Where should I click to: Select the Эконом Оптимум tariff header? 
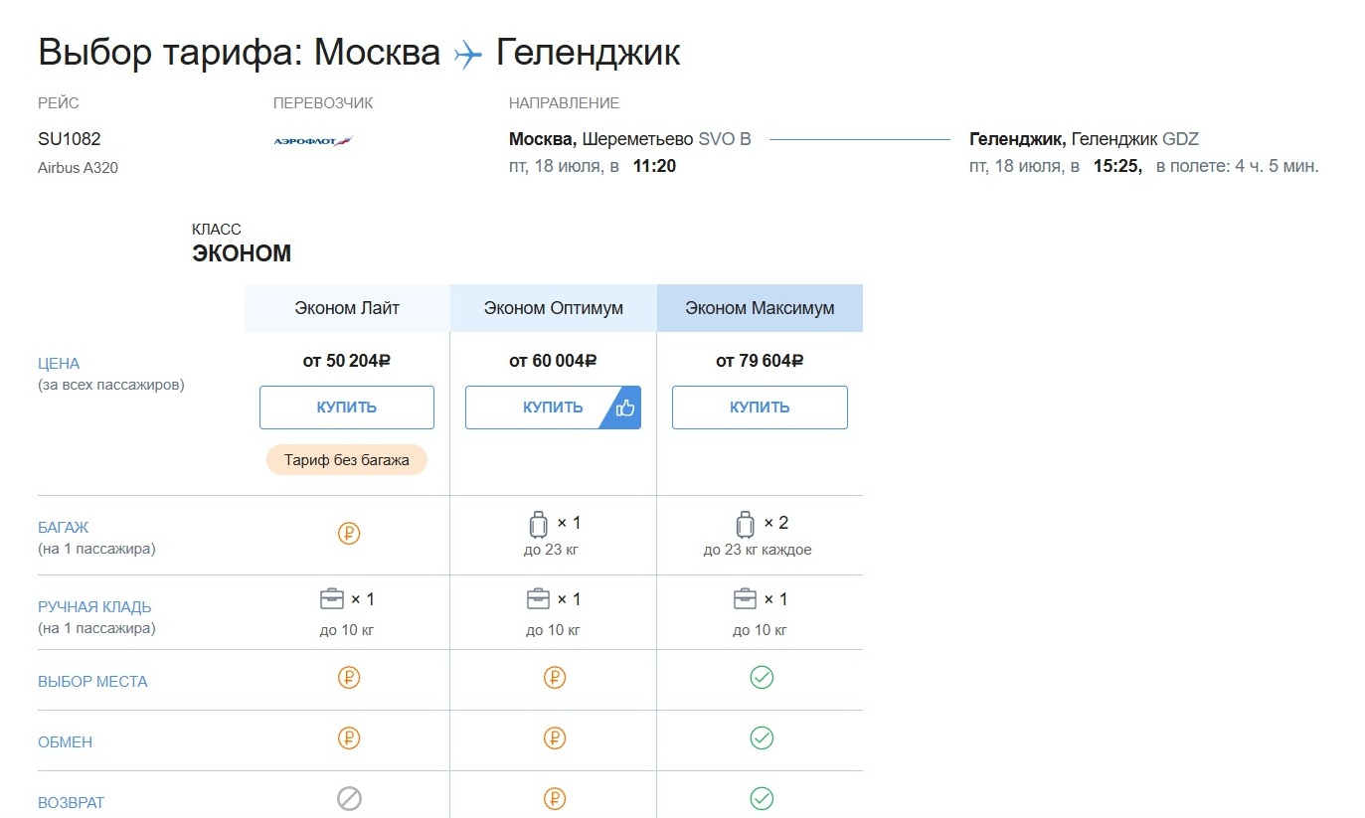554,308
